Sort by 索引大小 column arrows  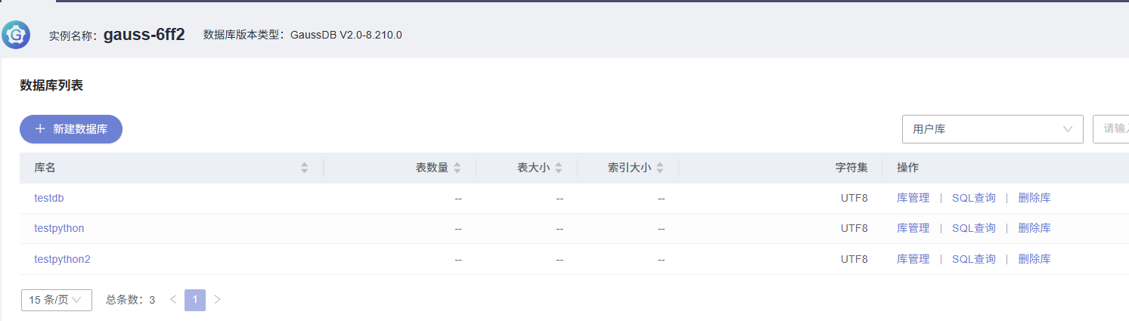point(659,168)
